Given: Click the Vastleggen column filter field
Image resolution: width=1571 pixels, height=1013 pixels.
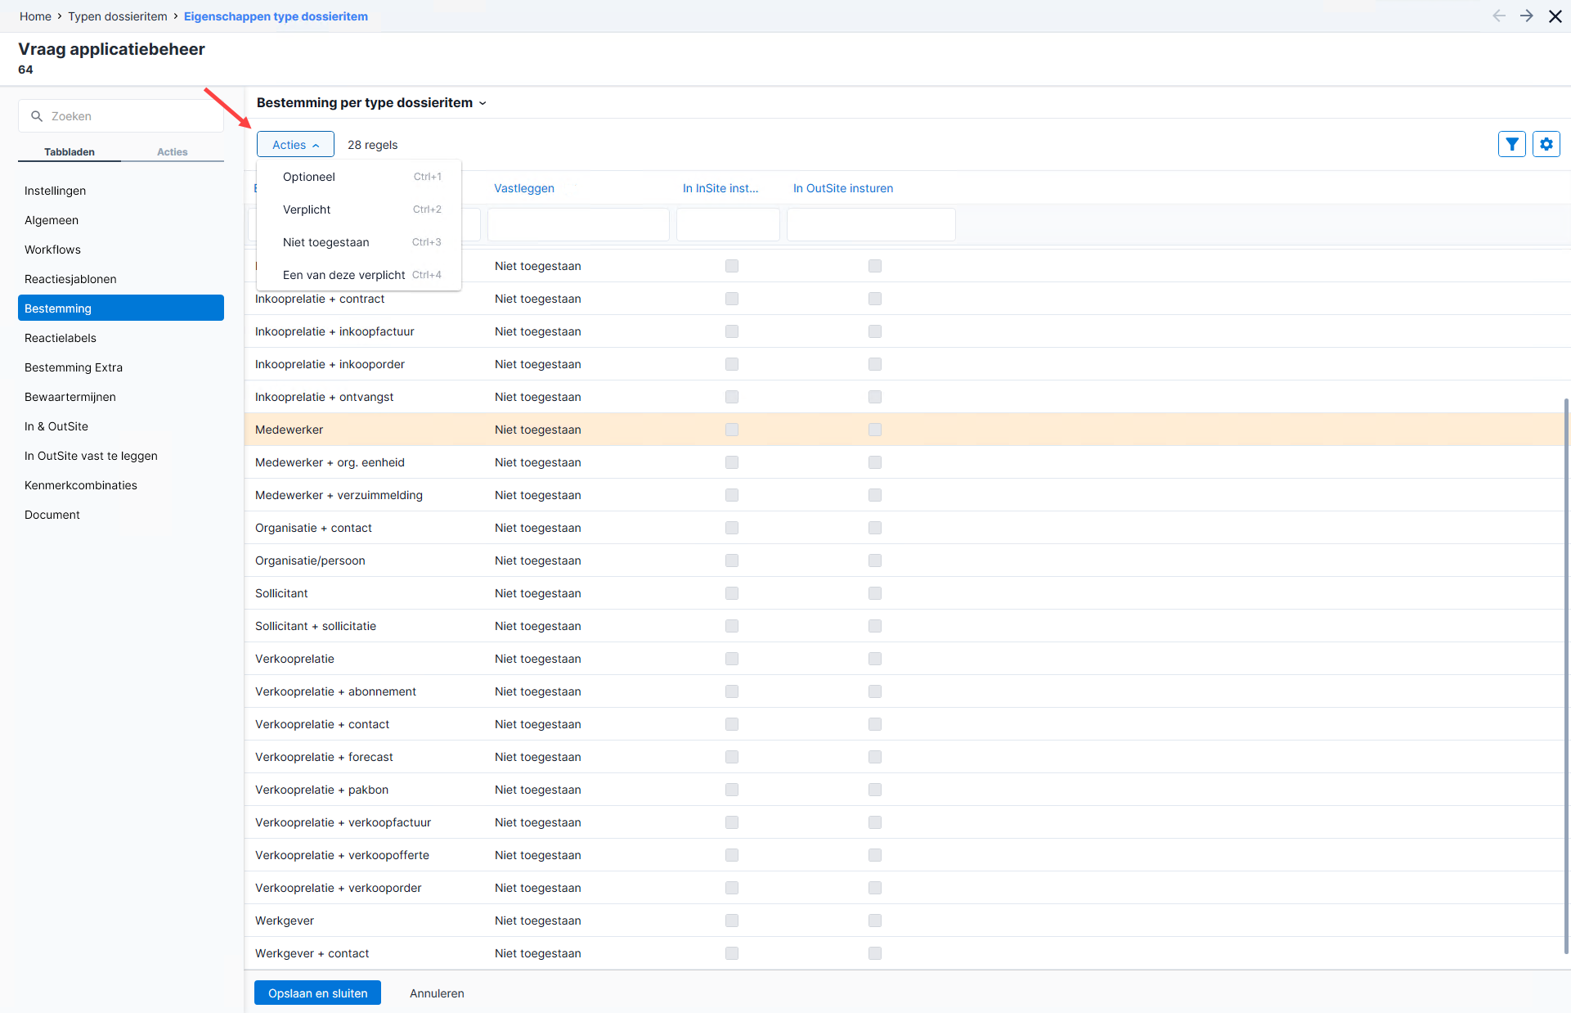Looking at the screenshot, I should (x=578, y=225).
